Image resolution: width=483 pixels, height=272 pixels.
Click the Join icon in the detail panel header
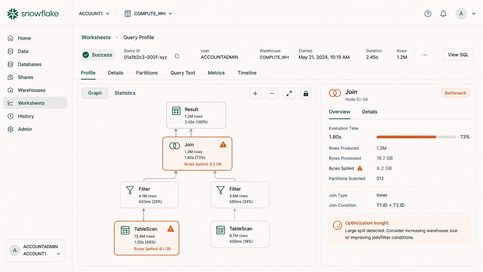pos(335,93)
